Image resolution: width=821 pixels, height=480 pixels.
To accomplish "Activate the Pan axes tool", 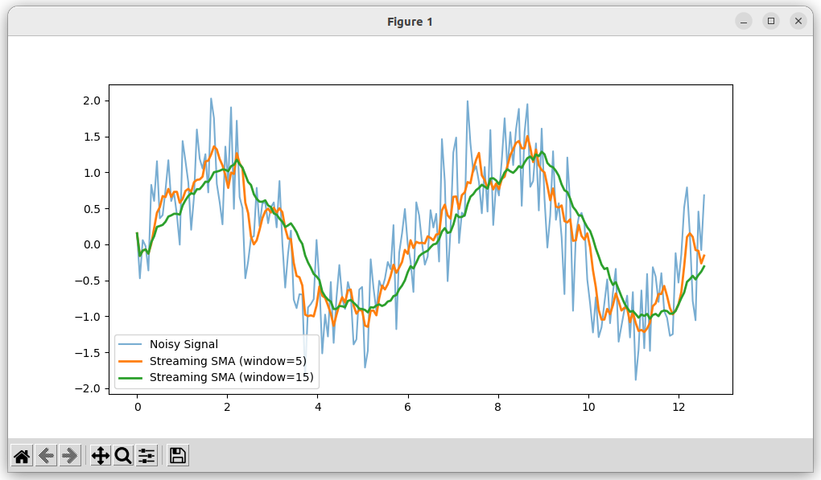I will [101, 456].
